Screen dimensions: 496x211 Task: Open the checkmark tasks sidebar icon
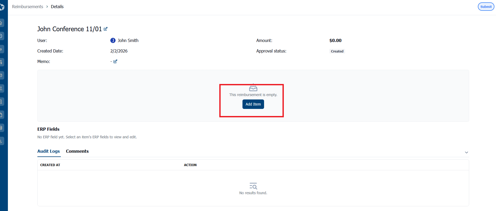coord(2,36)
